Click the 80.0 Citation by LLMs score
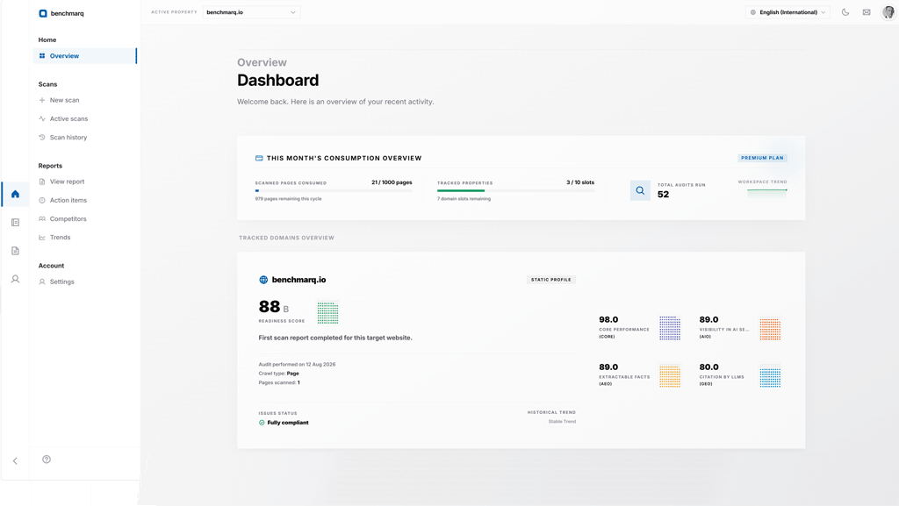 coord(708,367)
